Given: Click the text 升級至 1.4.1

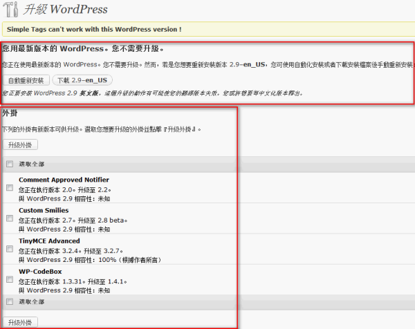Looking at the screenshot, I should tap(107, 281).
